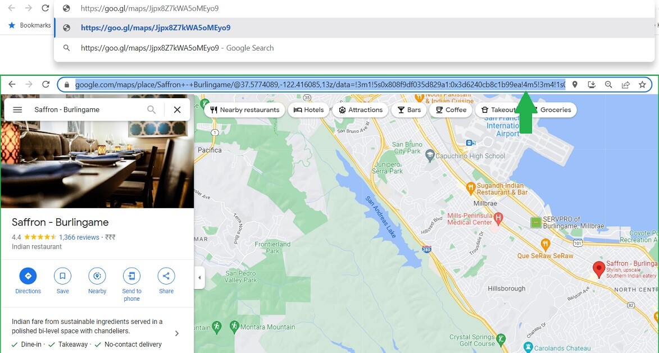Click Sugandh Indian Restaurant & Bar marker
Viewport: 659px width, 353px height.
tap(471, 187)
